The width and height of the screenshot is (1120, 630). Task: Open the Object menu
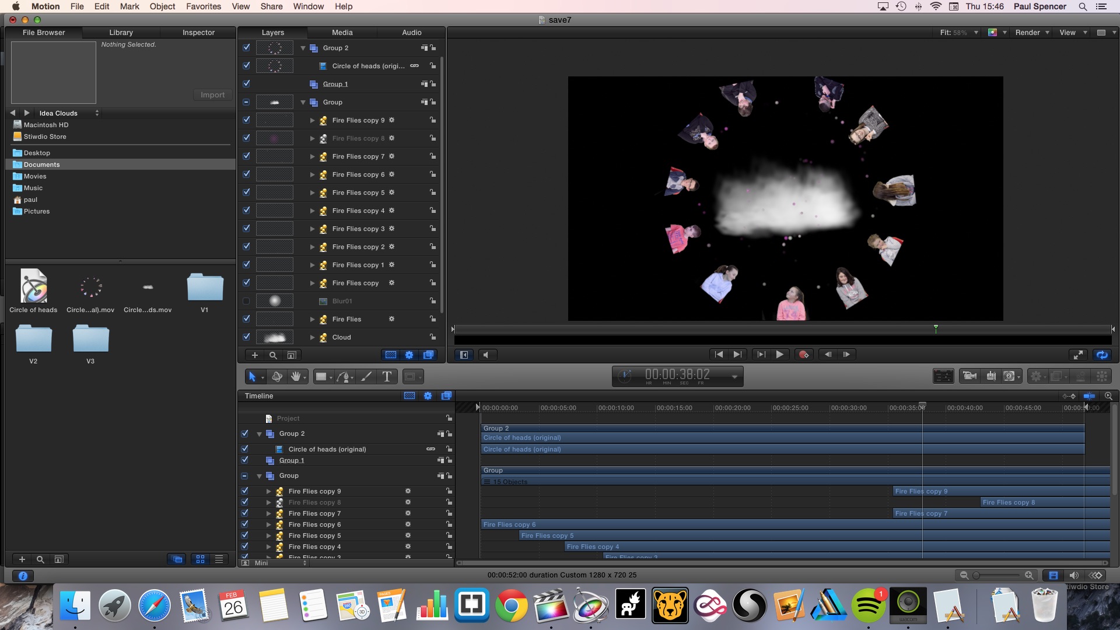[162, 6]
